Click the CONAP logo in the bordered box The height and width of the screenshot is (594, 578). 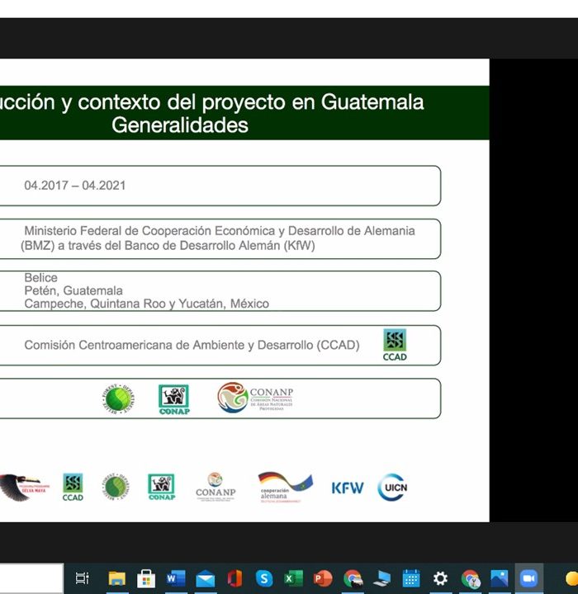[174, 399]
